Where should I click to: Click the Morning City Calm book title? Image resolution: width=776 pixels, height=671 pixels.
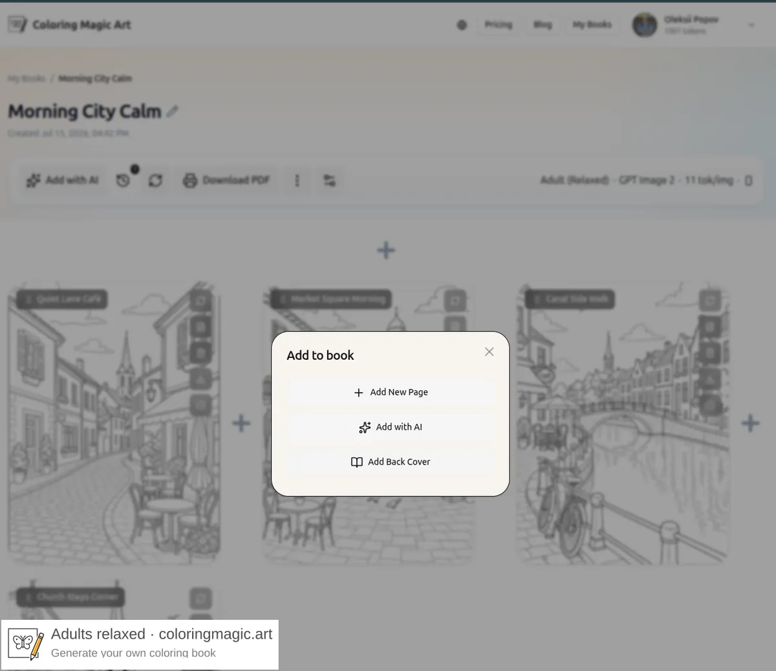pos(85,111)
